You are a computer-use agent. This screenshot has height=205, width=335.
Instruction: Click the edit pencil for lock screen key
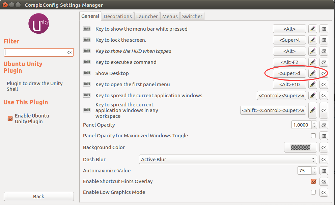click(x=313, y=40)
